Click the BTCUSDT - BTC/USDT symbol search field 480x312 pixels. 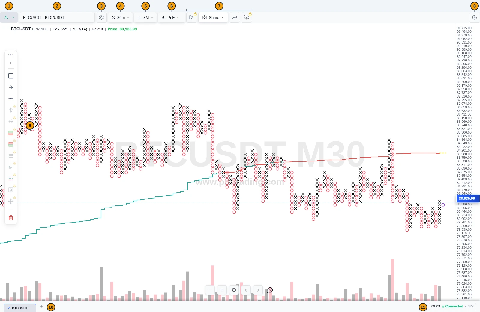click(57, 17)
